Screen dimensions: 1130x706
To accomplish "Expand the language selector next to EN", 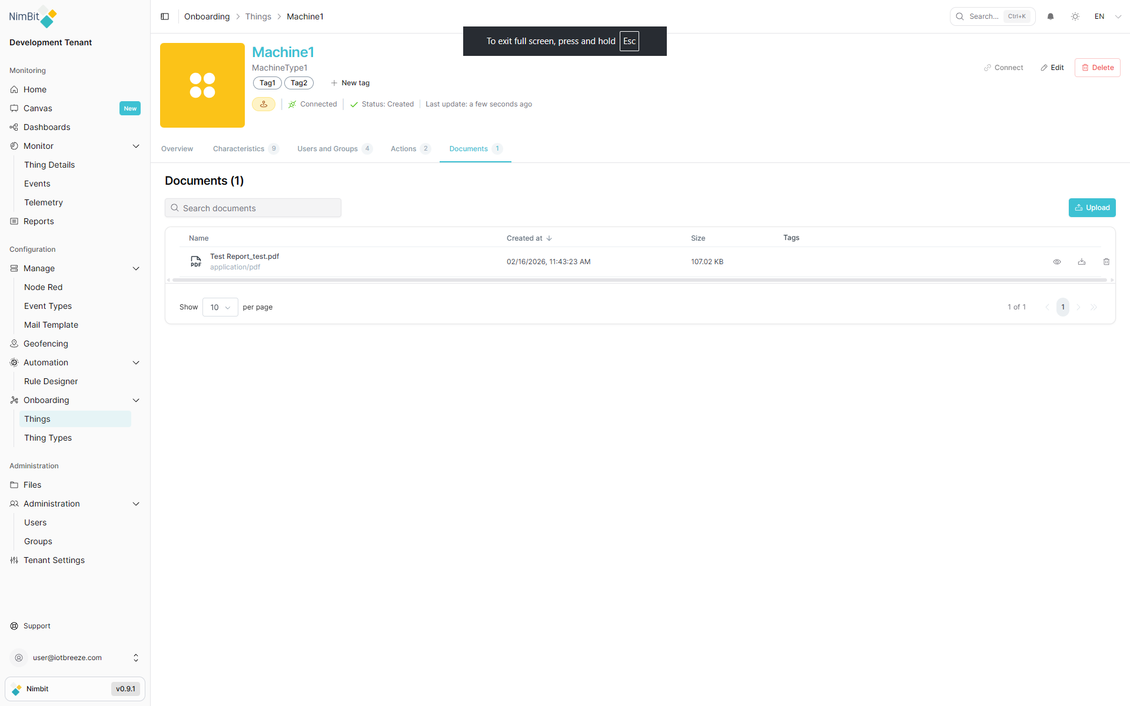I will [1117, 16].
